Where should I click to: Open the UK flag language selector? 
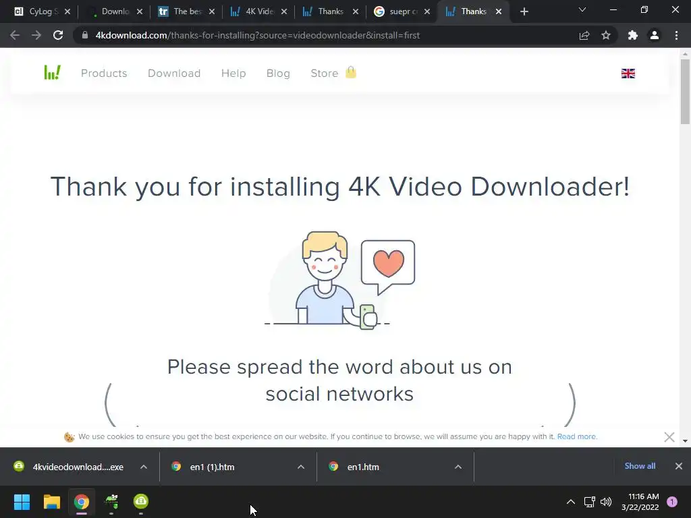pos(628,74)
